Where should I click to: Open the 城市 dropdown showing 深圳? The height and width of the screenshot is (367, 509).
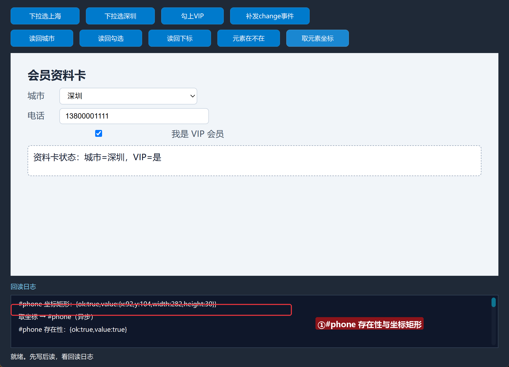tap(128, 96)
